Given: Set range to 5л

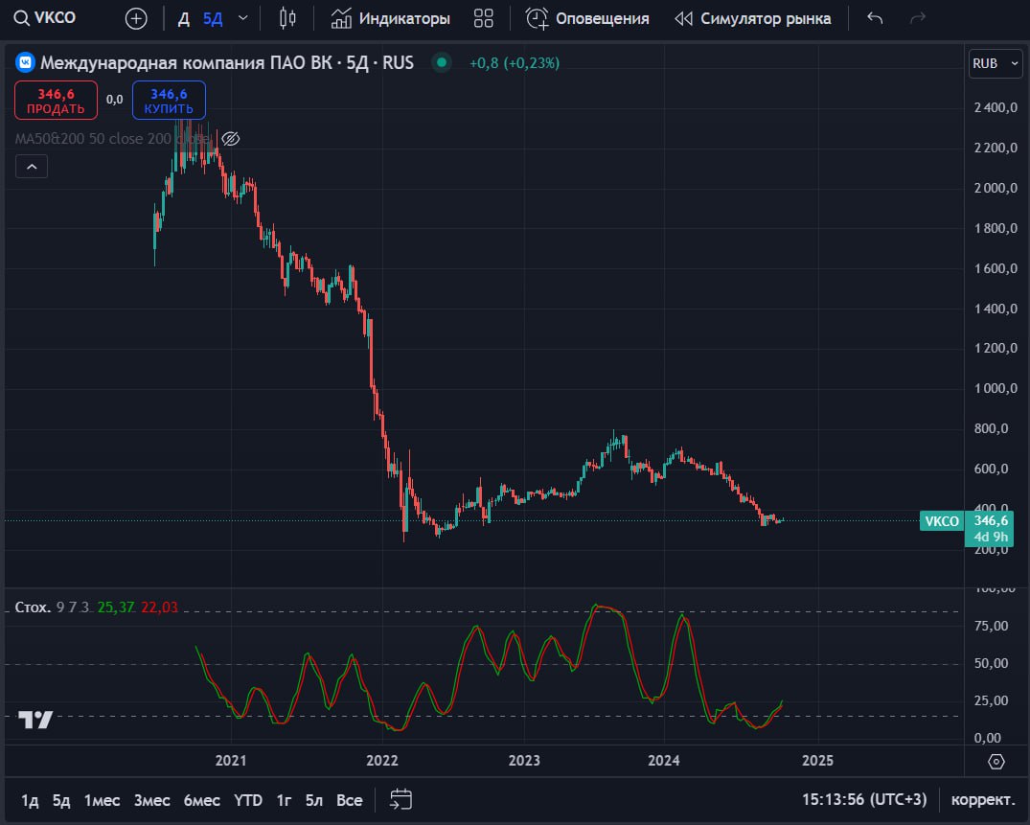Looking at the screenshot, I should point(314,800).
